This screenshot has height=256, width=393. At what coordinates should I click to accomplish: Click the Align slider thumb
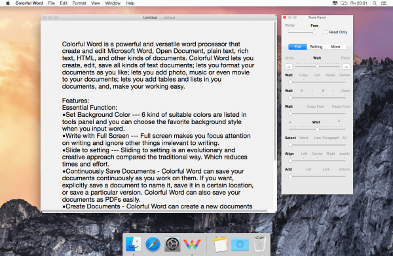coord(290,160)
